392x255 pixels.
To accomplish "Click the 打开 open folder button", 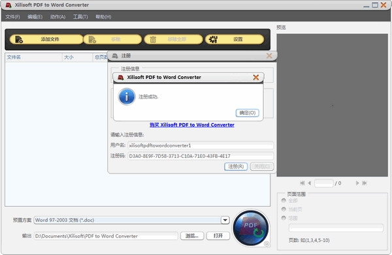I will click(x=218, y=236).
